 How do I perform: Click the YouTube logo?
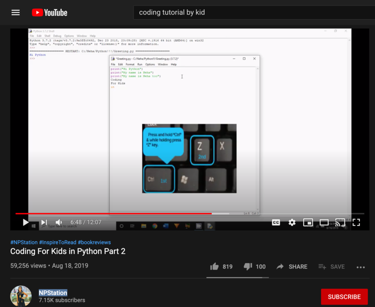point(50,13)
